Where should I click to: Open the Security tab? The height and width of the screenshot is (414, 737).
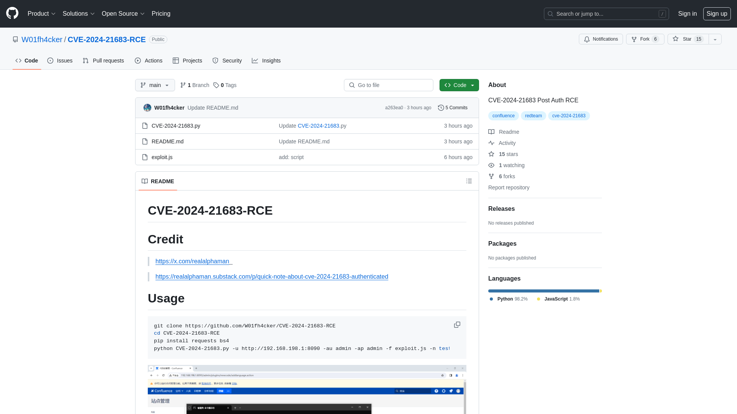tap(227, 61)
